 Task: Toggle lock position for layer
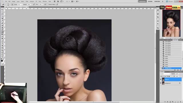click(167, 76)
